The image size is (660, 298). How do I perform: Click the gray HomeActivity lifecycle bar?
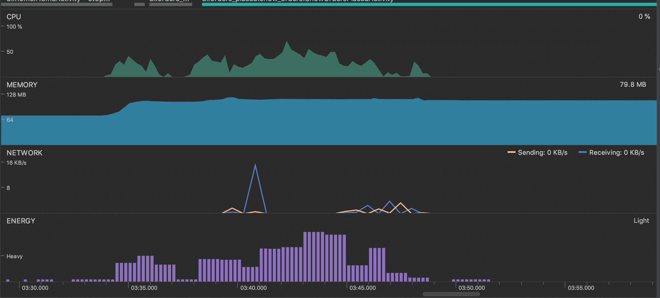click(x=56, y=4)
